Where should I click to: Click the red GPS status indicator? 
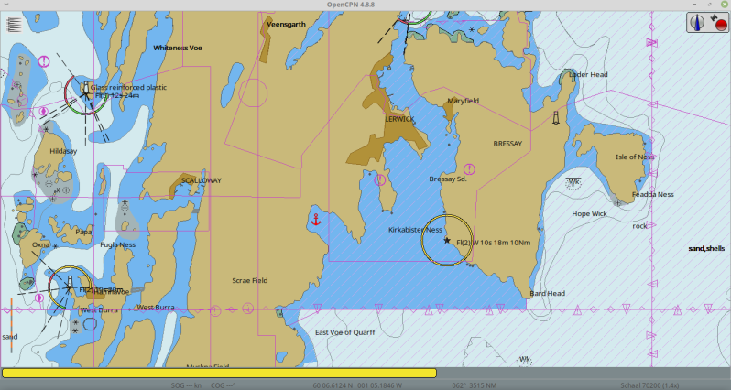(721, 24)
